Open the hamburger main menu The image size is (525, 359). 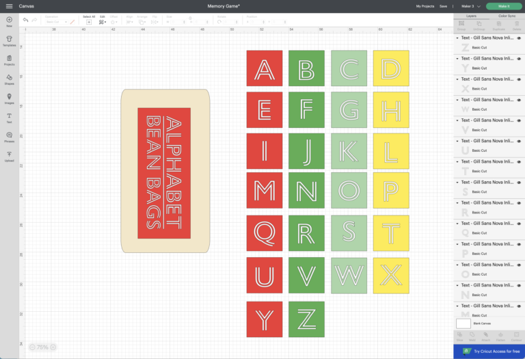point(9,5)
